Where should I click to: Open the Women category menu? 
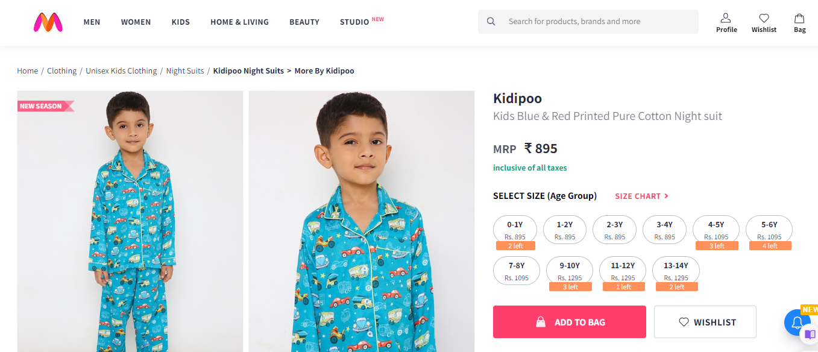(136, 22)
